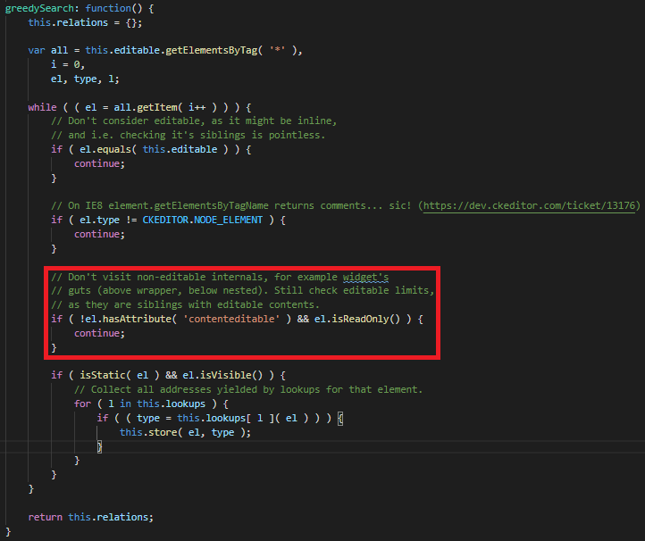Click the this.store( el, type ); statement
645x541 pixels.
point(185,432)
